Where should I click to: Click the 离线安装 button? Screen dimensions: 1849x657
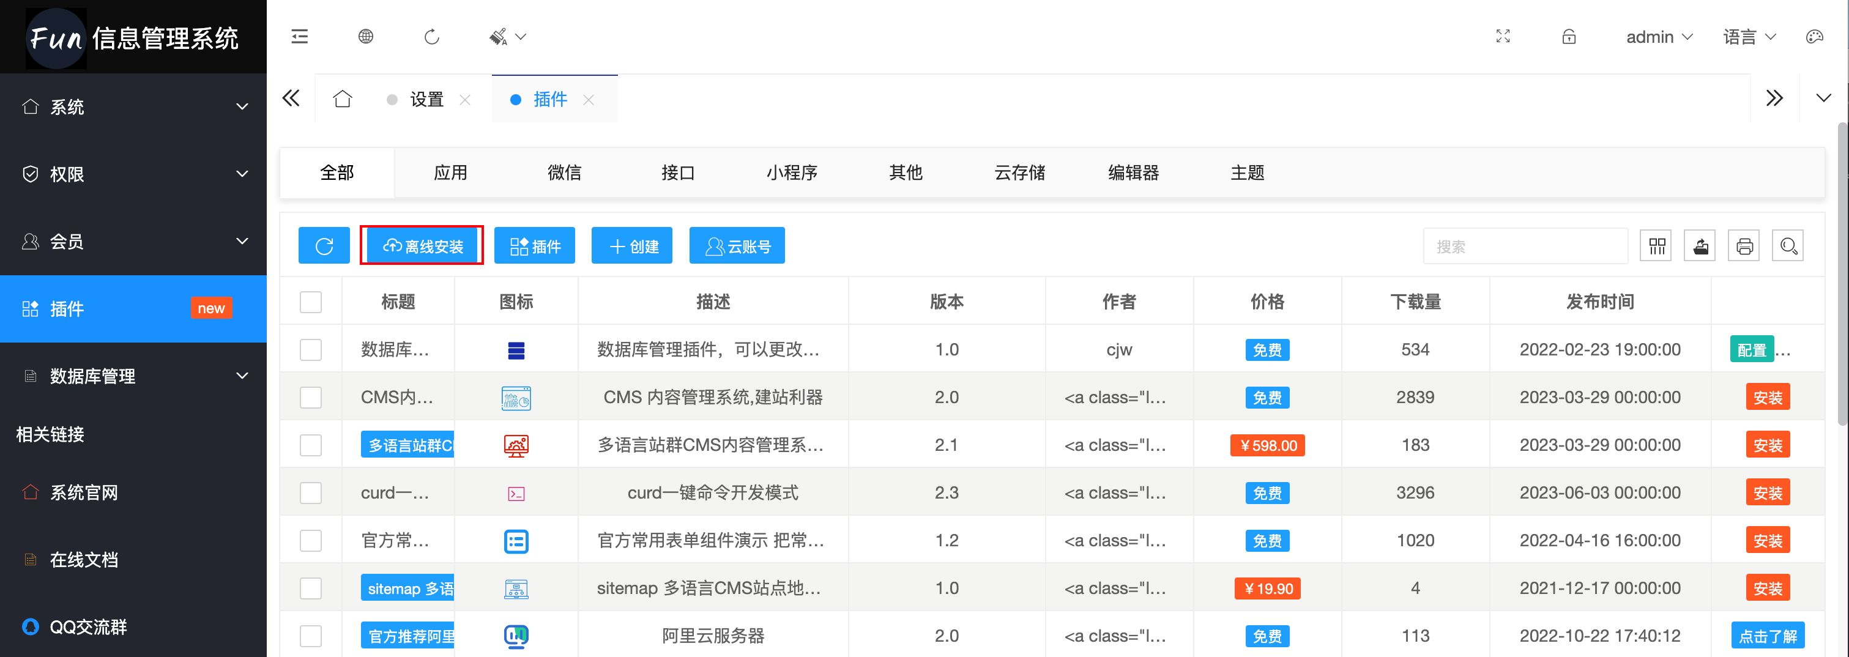pos(422,247)
